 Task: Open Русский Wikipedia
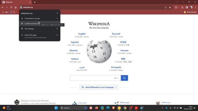[116, 34]
